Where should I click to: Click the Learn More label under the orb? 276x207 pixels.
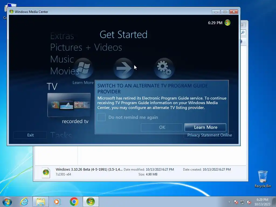(83, 82)
